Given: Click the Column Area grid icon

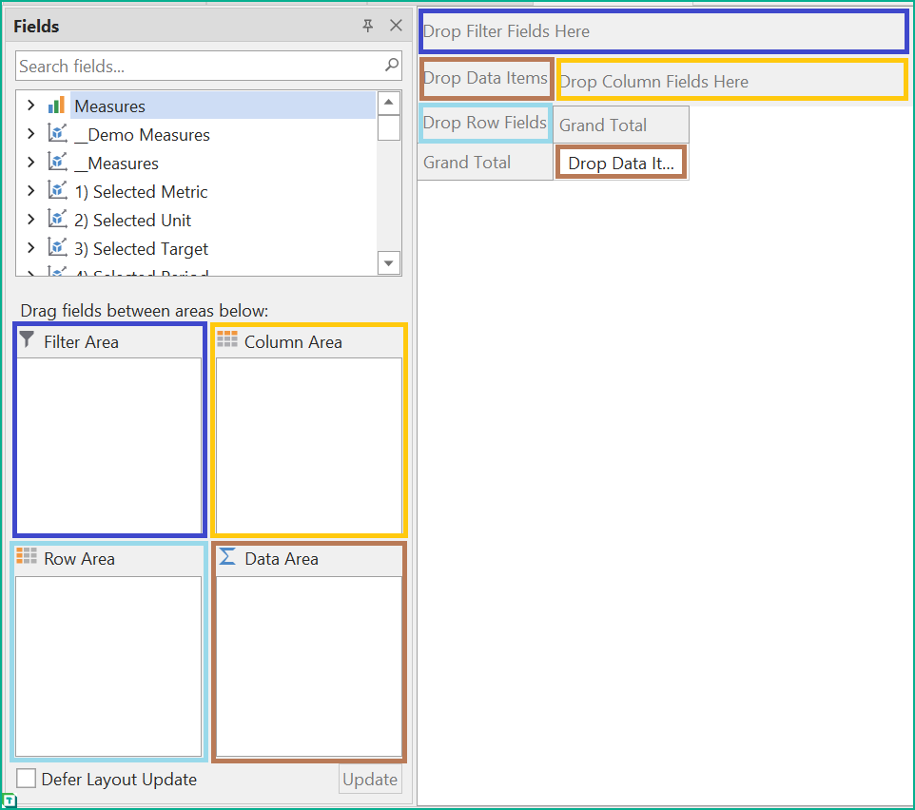Looking at the screenshot, I should click(227, 339).
